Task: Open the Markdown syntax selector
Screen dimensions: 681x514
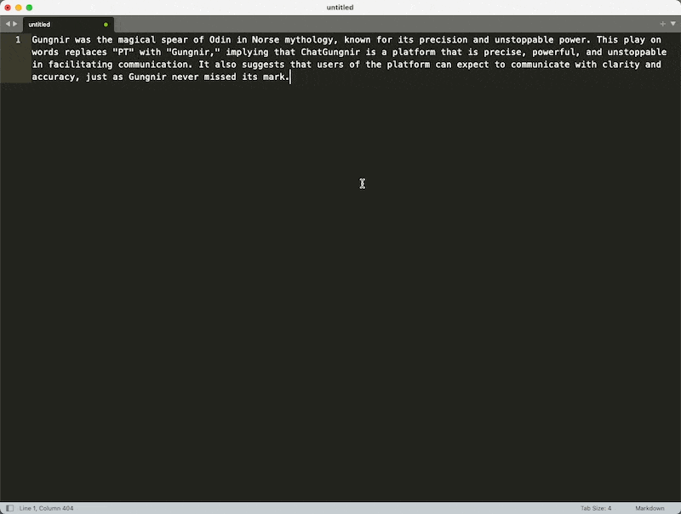Action: point(650,508)
